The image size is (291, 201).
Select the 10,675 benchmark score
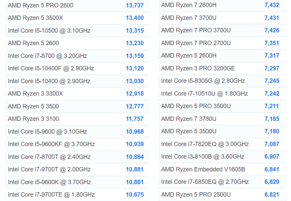[135, 195]
